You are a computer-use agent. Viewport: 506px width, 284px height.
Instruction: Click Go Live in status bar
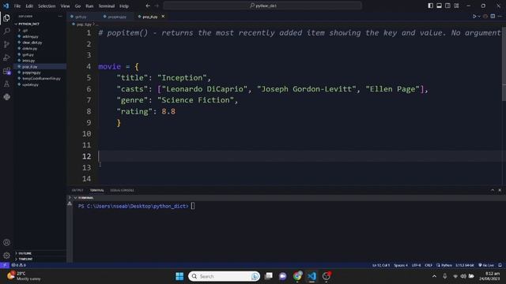[486, 265]
